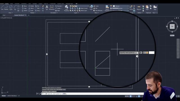The image size is (180, 101).
Task: Click the S direction on ViewCube compass
Action: 172,32
